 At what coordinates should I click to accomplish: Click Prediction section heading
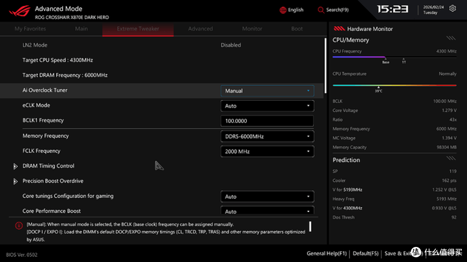point(346,160)
